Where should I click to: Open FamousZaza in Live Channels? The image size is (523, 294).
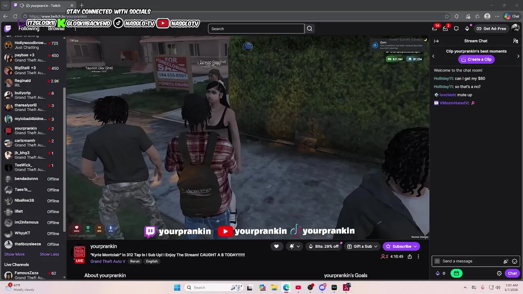[x=32, y=275]
